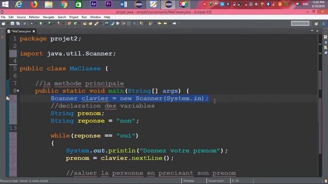Click the Next Annotation down-arrow icon
328x184 pixels.
coord(141,24)
